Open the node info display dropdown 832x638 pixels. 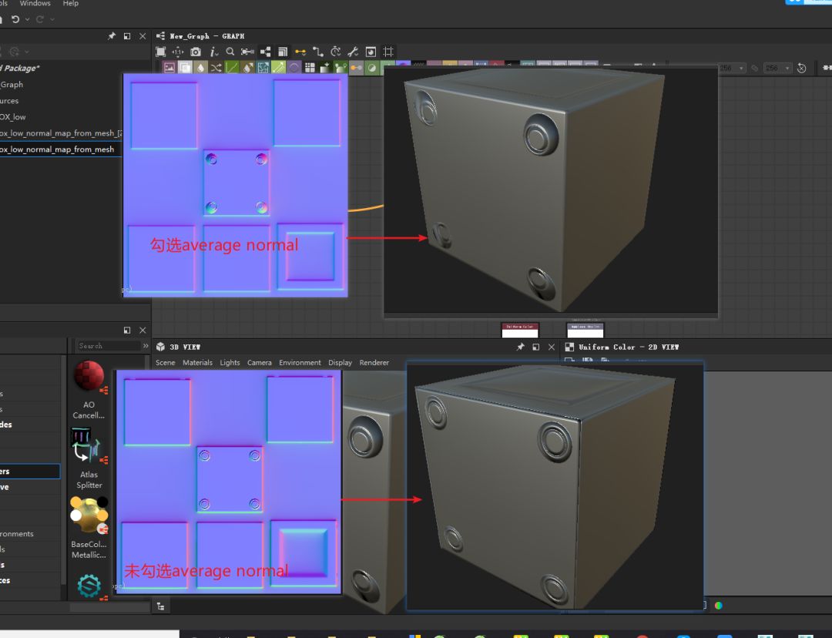coord(214,52)
